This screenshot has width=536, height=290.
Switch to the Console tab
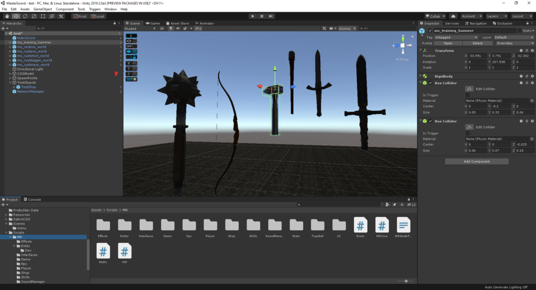coord(32,200)
